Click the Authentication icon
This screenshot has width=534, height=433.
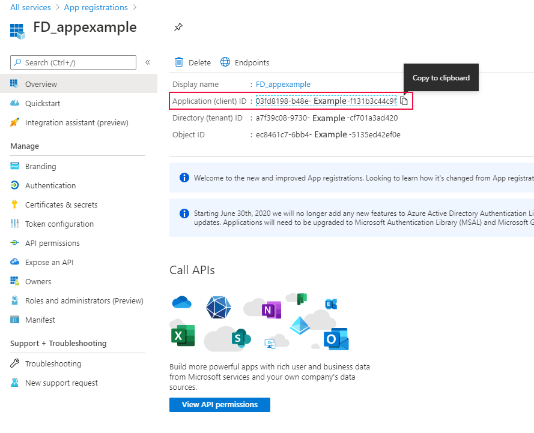tap(14, 185)
